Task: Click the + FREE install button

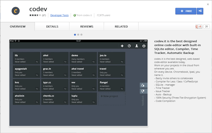Action: [186, 11]
